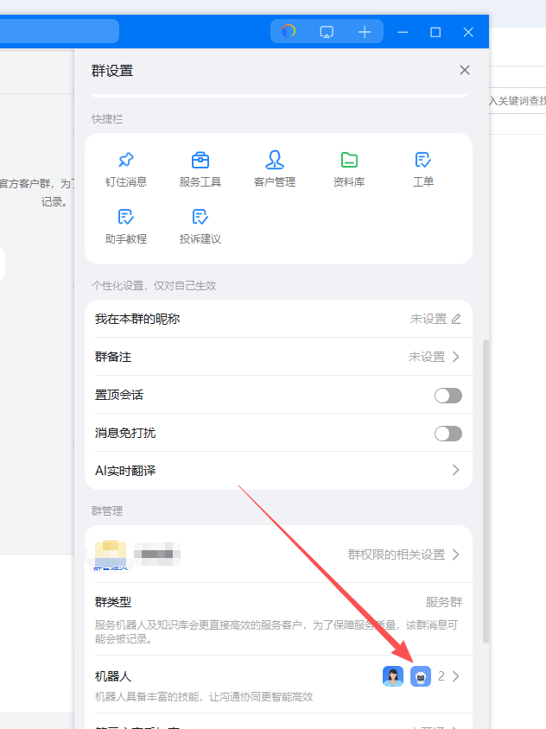This screenshot has height=729, width=546.
Task: Open the 投诉建议 feedback icon
Action: tap(200, 217)
